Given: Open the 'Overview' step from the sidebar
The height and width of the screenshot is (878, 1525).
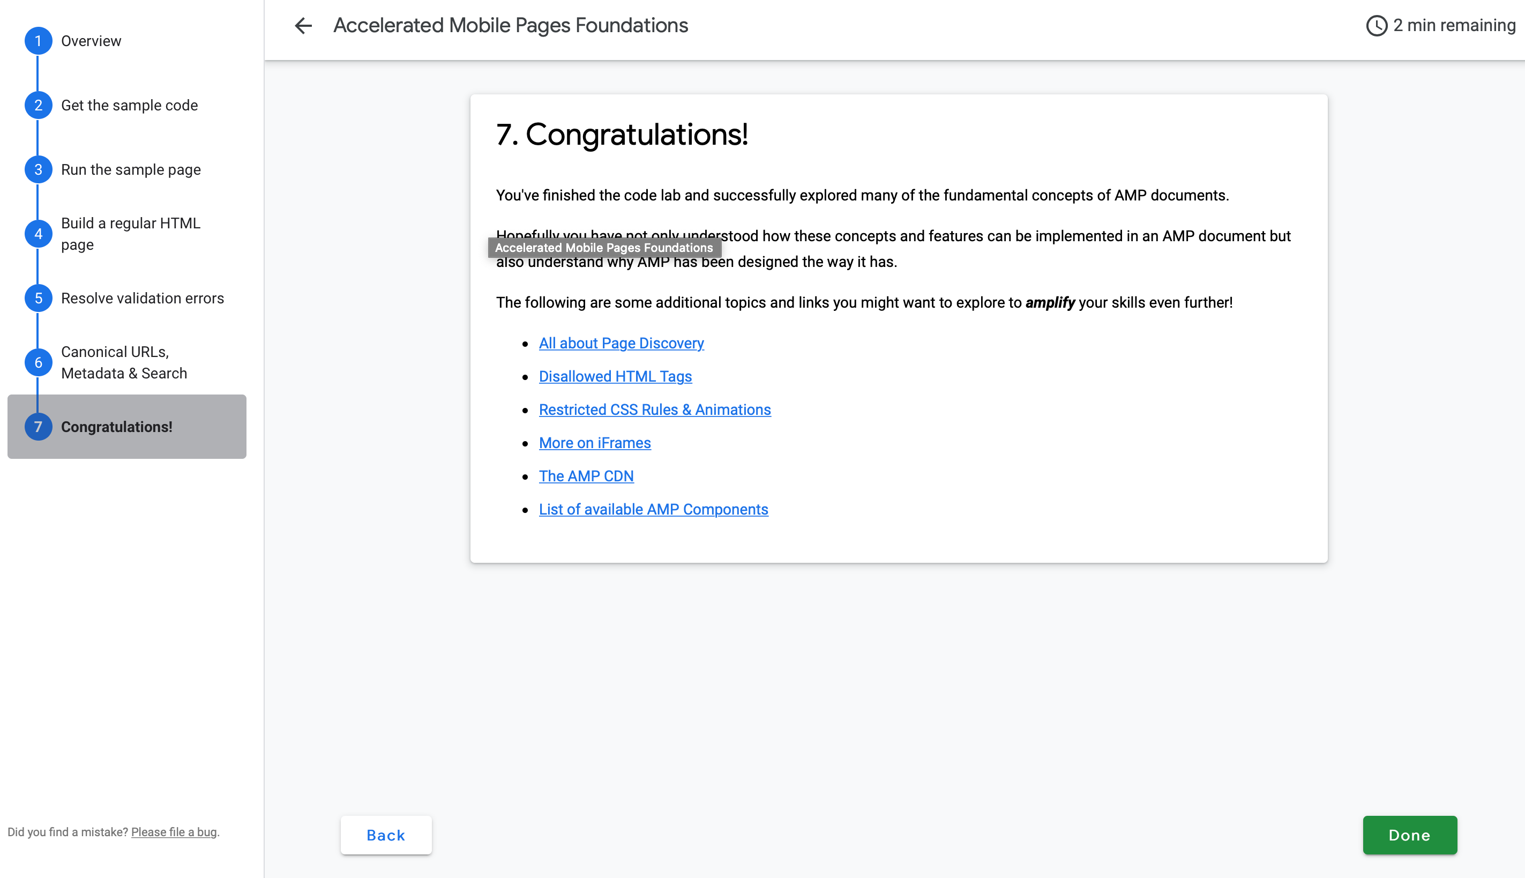Looking at the screenshot, I should click(x=91, y=40).
